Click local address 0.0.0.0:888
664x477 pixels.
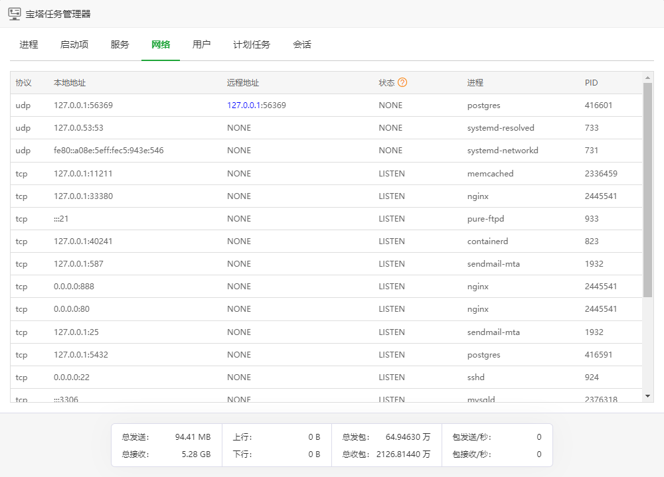[x=74, y=287]
